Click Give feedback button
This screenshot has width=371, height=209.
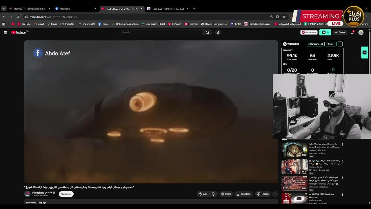tap(309, 33)
